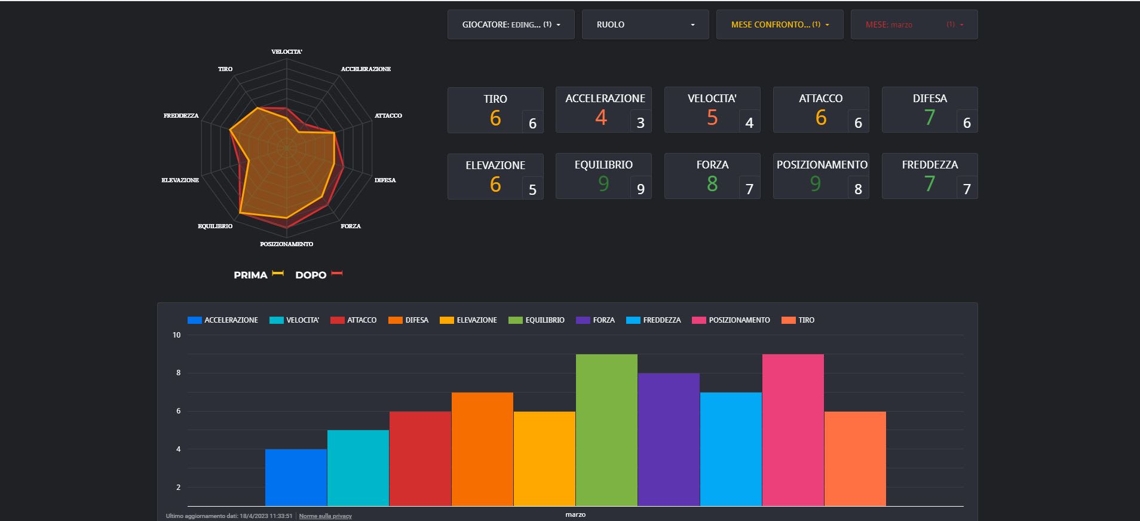Viewport: 1140px width, 521px height.
Task: Click the DOPO legend label
Action: [x=311, y=275]
